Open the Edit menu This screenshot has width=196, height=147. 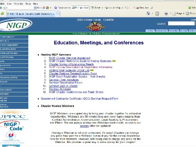[2, 4]
